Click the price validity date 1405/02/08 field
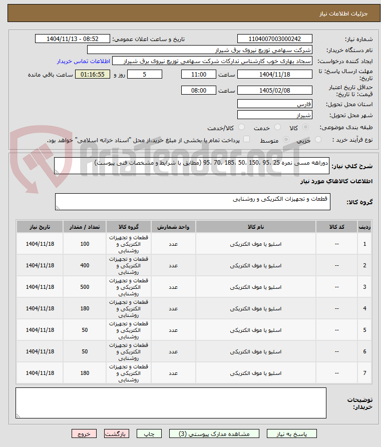The height and width of the screenshot is (447, 381). click(x=275, y=91)
